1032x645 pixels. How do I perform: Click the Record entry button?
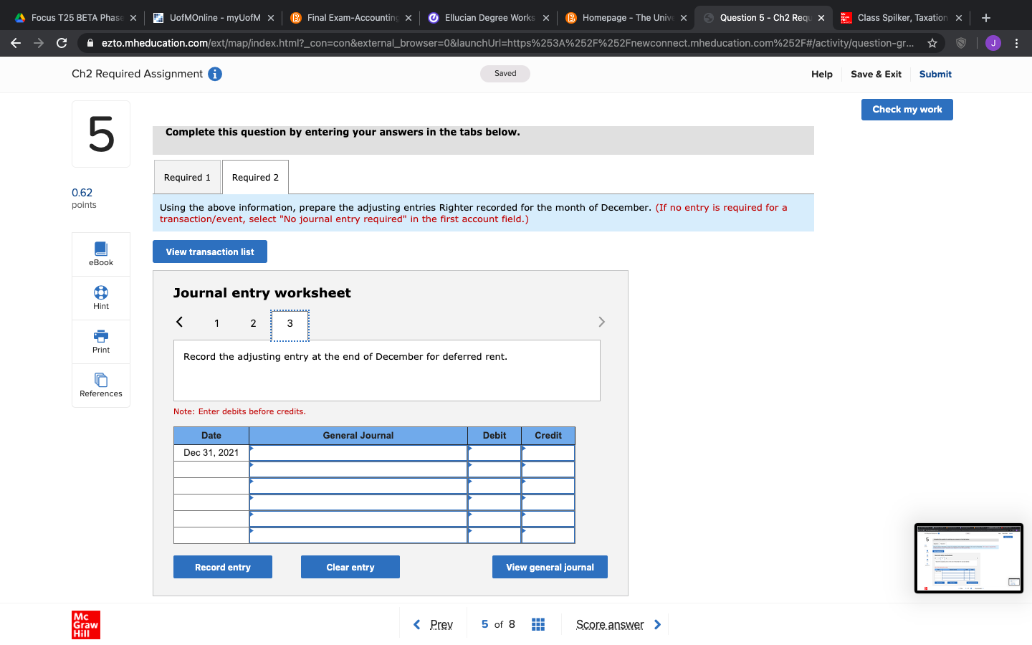[x=223, y=567]
